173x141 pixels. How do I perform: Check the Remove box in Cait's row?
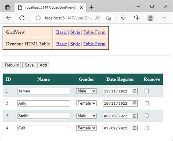(147, 128)
